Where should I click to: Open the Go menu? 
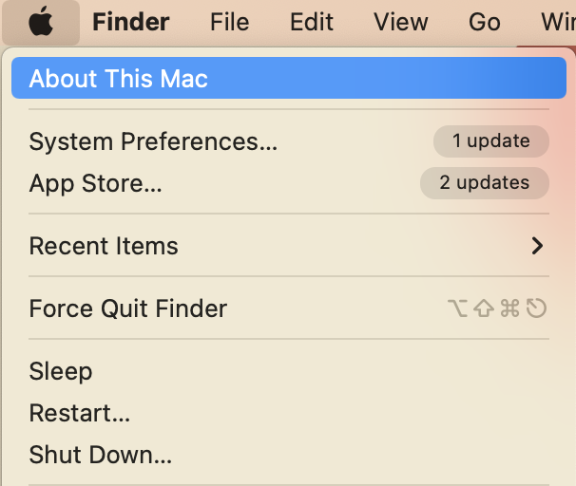(484, 22)
